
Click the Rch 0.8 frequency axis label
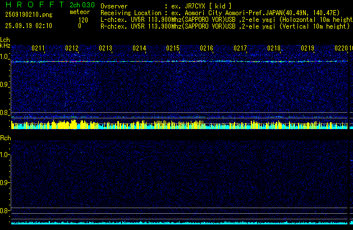coord(5,211)
